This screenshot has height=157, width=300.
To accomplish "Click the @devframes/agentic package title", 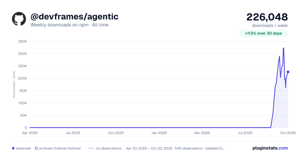I will [x=74, y=16].
